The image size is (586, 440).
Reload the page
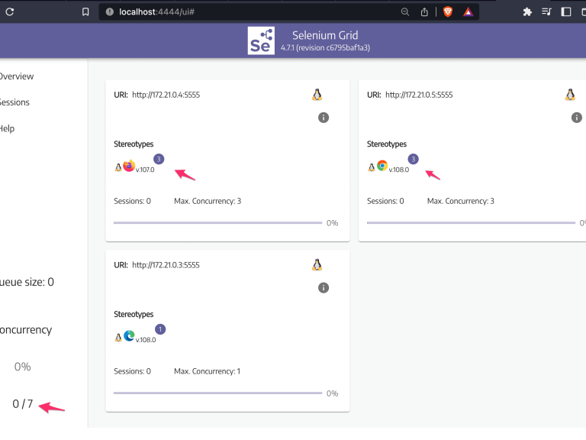tap(10, 11)
